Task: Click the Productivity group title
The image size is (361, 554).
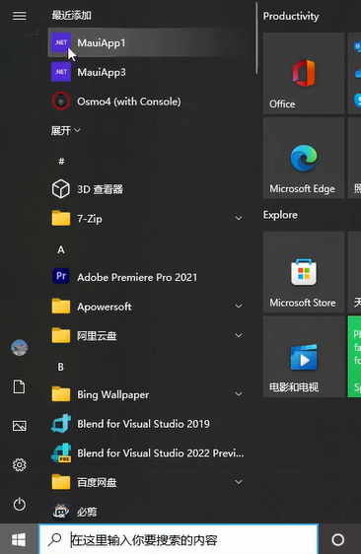Action: (x=291, y=16)
